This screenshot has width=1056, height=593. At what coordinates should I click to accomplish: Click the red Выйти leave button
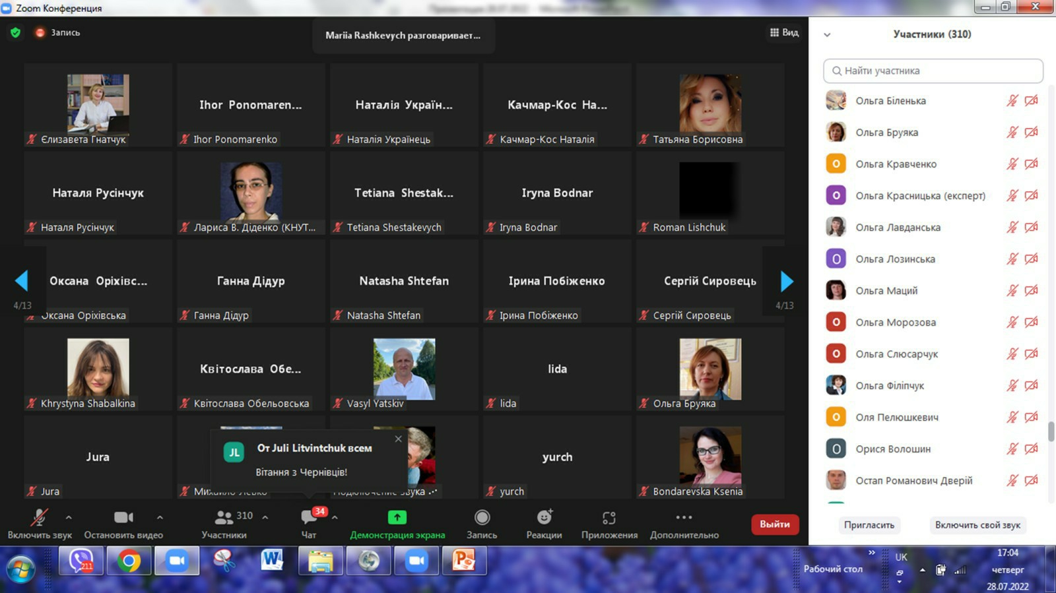774,524
